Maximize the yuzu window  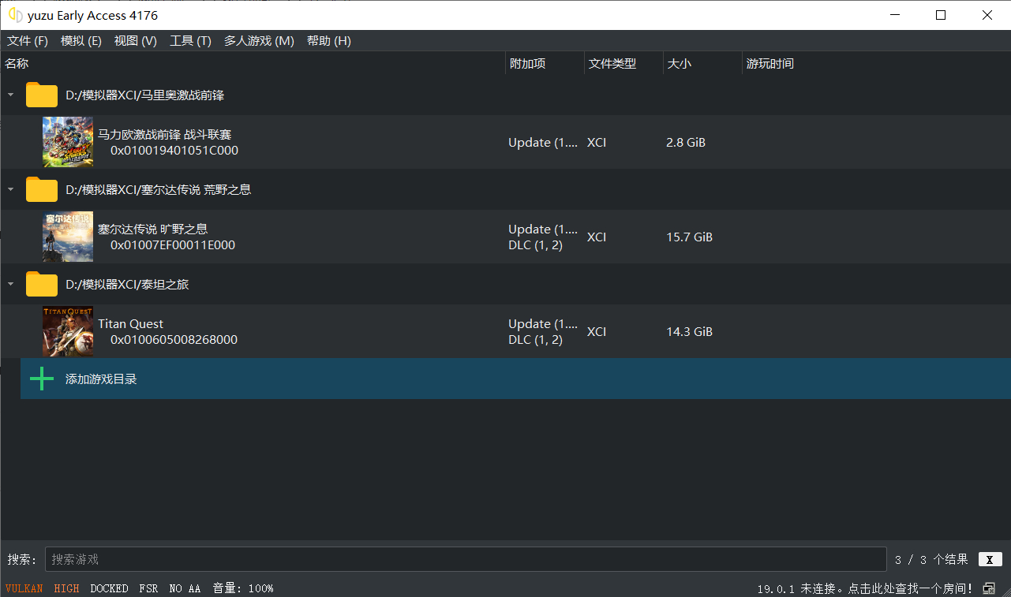(941, 15)
